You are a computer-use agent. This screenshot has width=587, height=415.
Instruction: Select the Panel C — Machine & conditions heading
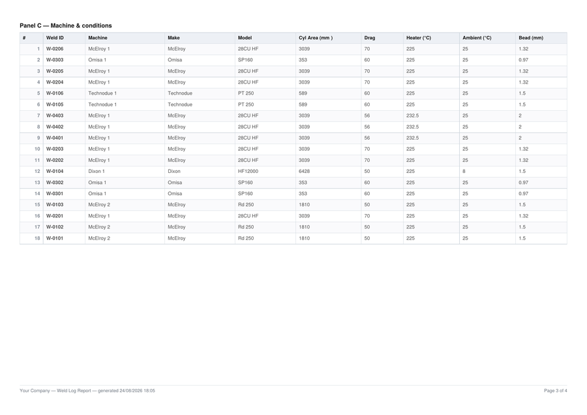(66, 25)
